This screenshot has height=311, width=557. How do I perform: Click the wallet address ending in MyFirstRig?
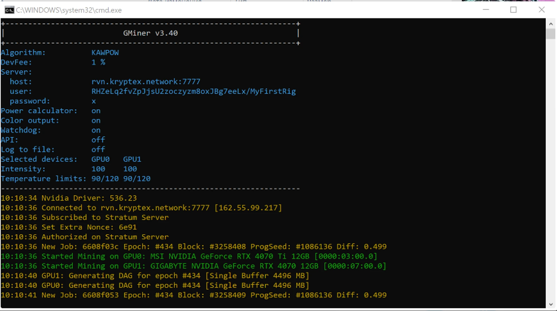[194, 91]
